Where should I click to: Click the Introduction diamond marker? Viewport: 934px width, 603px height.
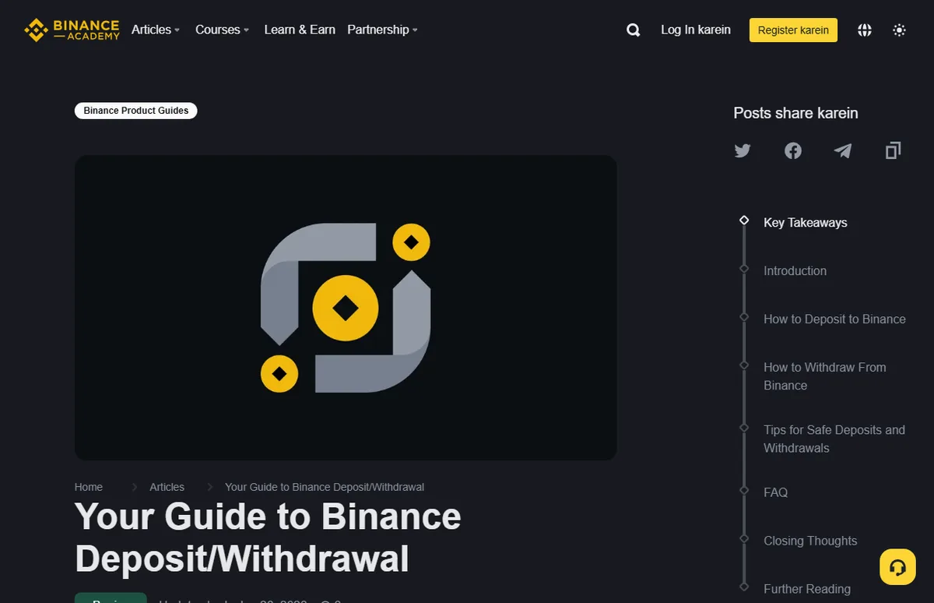[x=744, y=269]
